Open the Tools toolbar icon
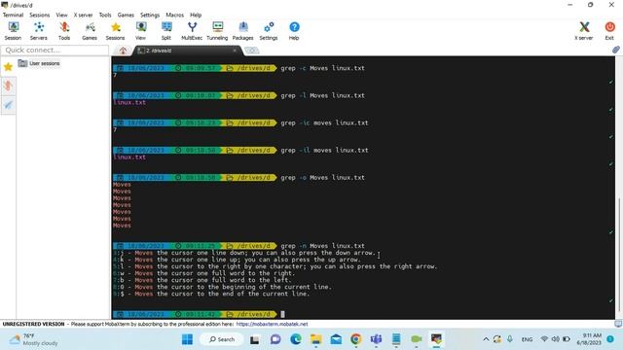This screenshot has height=350, width=623. coord(64,31)
